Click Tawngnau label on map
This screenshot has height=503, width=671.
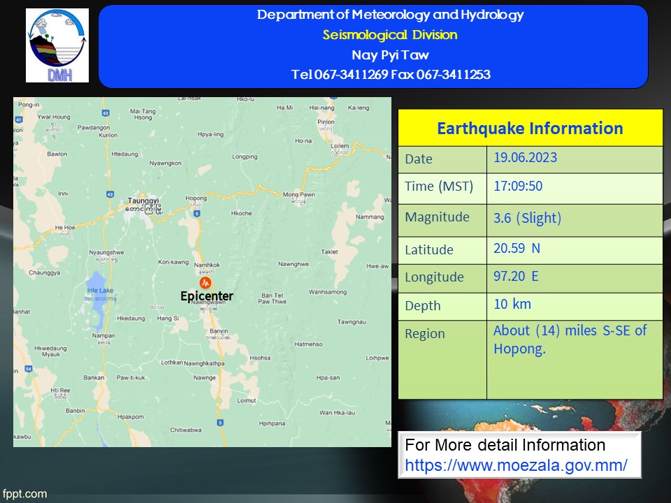pyautogui.click(x=352, y=322)
